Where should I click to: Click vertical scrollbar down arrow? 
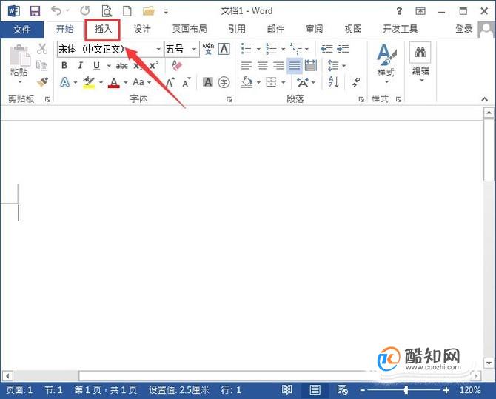[489, 363]
